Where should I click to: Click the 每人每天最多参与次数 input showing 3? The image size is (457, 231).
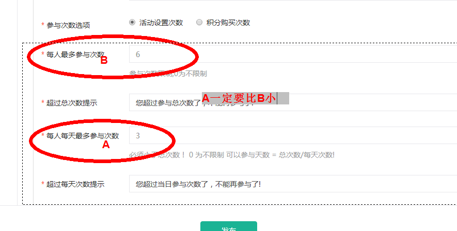point(293,135)
